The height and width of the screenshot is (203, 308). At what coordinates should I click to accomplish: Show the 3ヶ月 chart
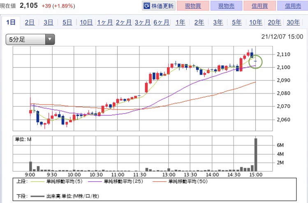(143, 22)
